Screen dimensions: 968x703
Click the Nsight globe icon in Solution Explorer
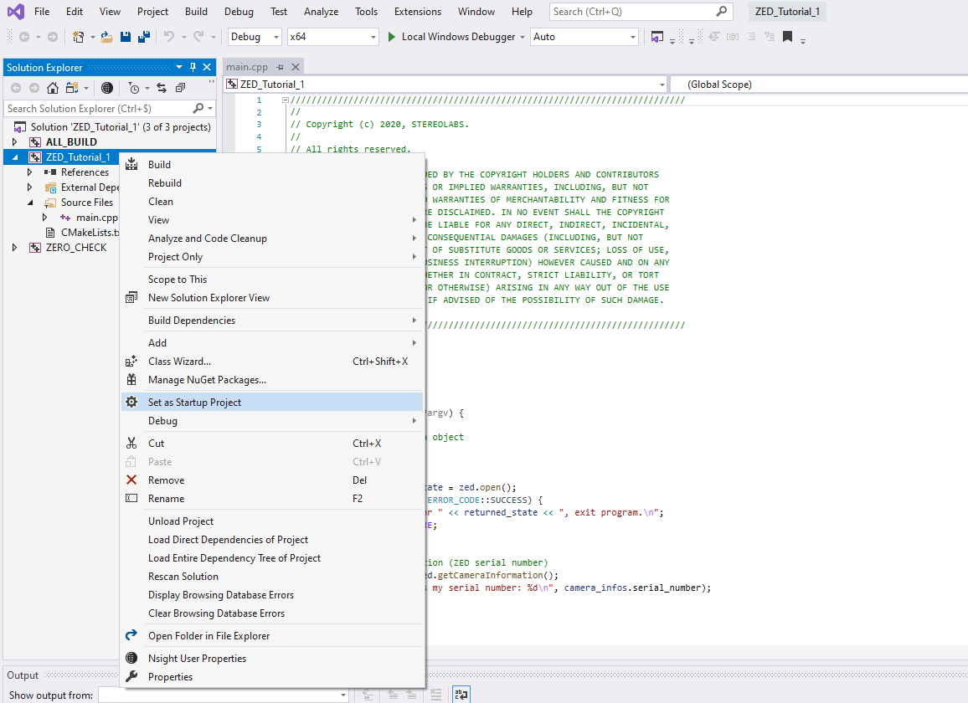coord(107,88)
